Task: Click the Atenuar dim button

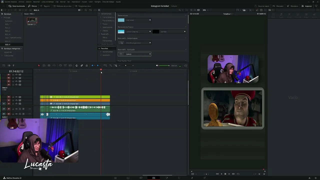Action: coord(174,65)
